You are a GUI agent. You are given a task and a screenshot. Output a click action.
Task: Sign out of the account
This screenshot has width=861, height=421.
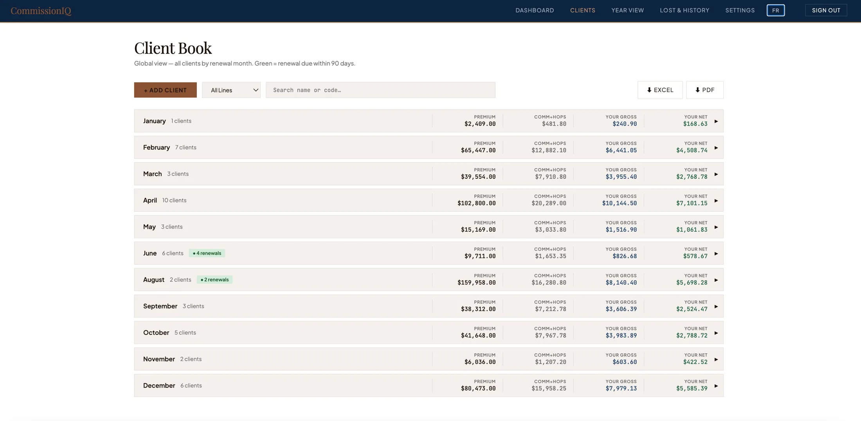click(826, 10)
